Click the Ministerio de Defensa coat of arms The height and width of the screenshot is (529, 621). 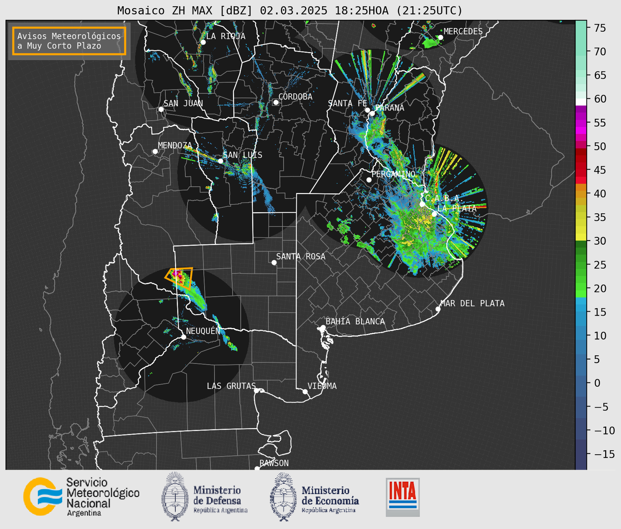point(175,496)
